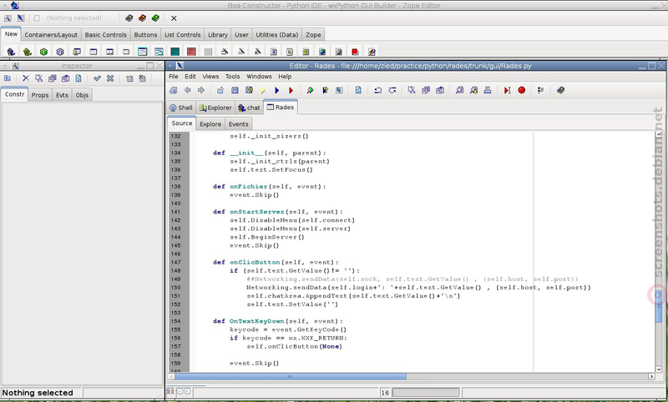Click the printer icon in editor toolbar
Screen dimensions: 668x402
[x=488, y=90]
